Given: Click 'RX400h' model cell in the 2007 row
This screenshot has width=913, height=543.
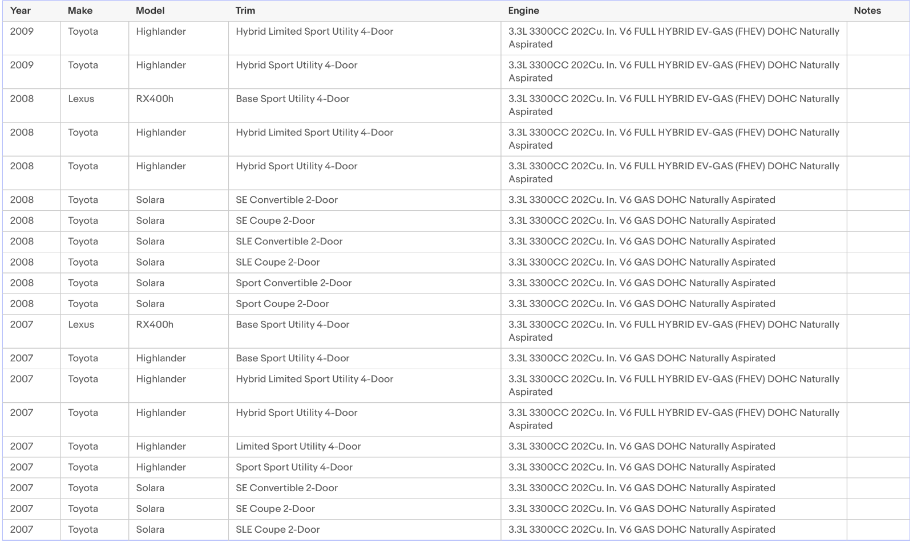Looking at the screenshot, I should (155, 324).
